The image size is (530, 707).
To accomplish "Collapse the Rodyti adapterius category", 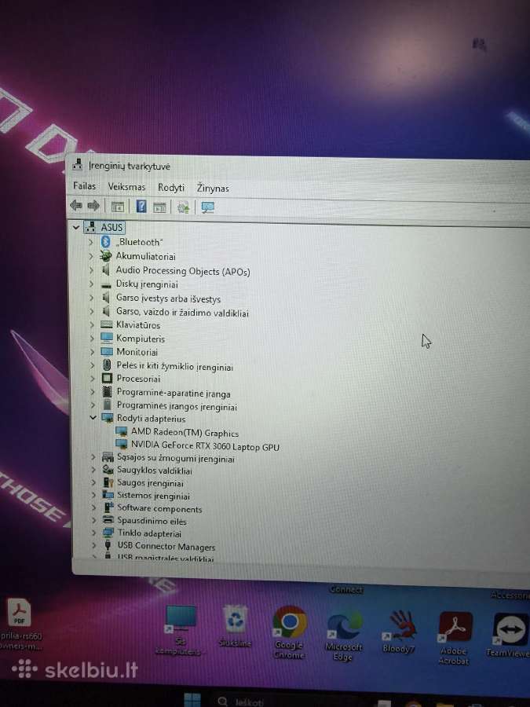I will [x=93, y=418].
